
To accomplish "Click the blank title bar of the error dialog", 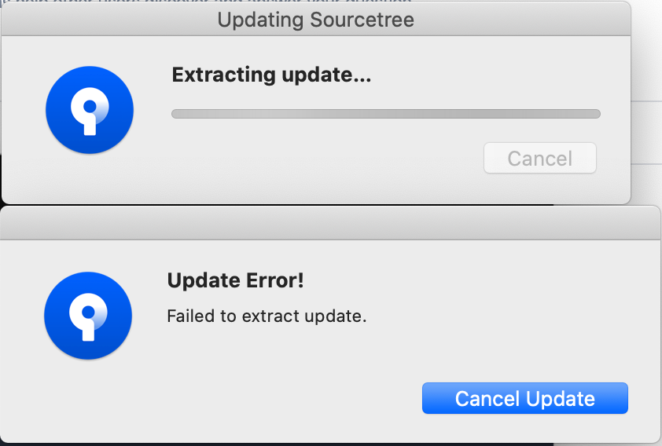I will tap(330, 223).
